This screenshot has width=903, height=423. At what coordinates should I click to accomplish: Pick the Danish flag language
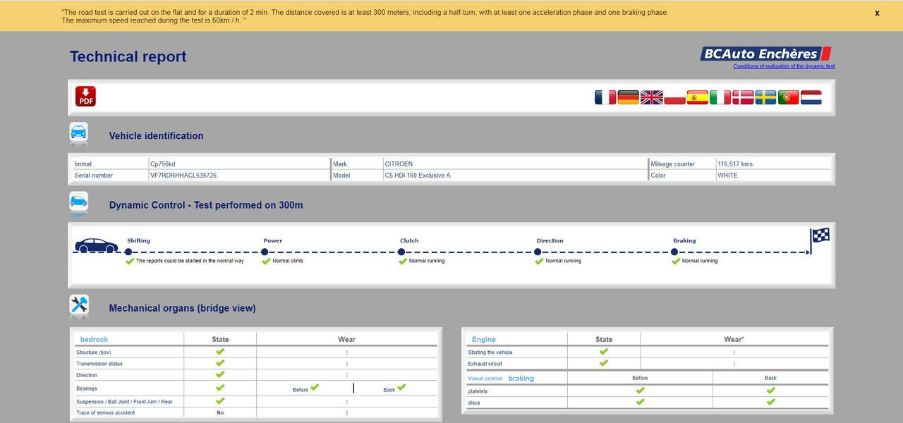tap(743, 97)
